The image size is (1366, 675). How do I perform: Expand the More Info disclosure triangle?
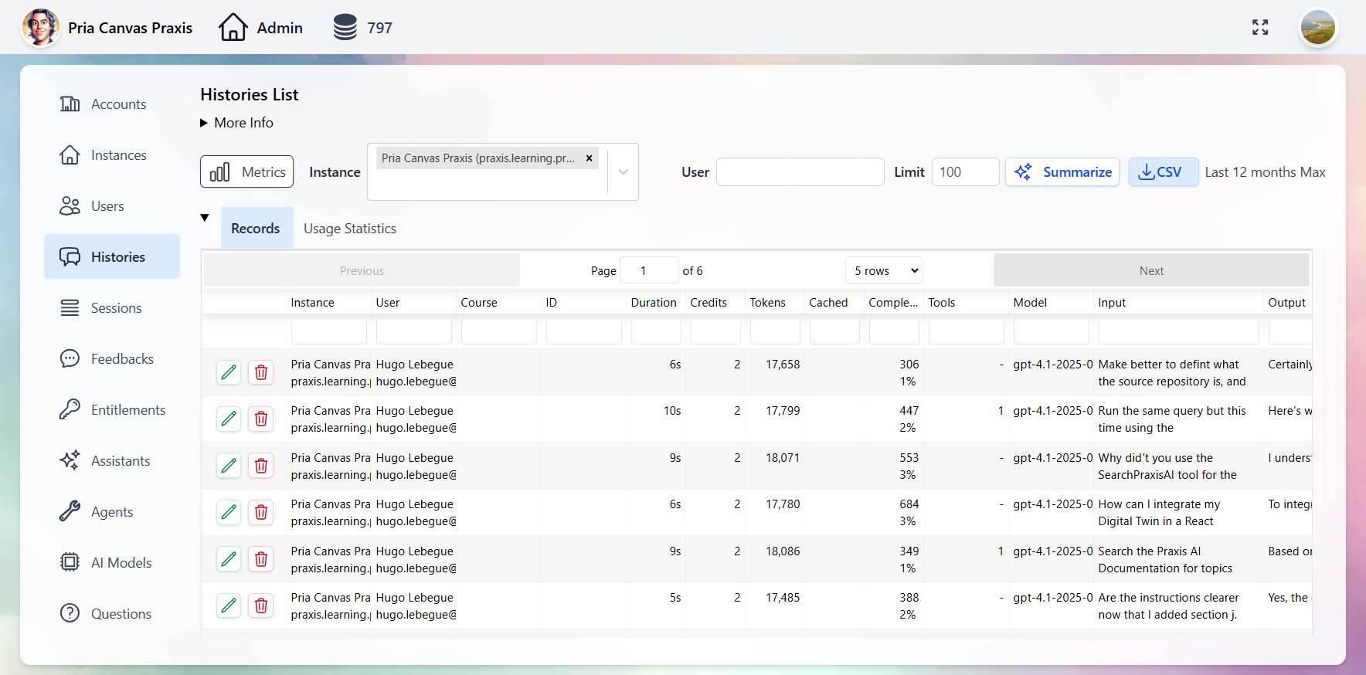tap(204, 123)
